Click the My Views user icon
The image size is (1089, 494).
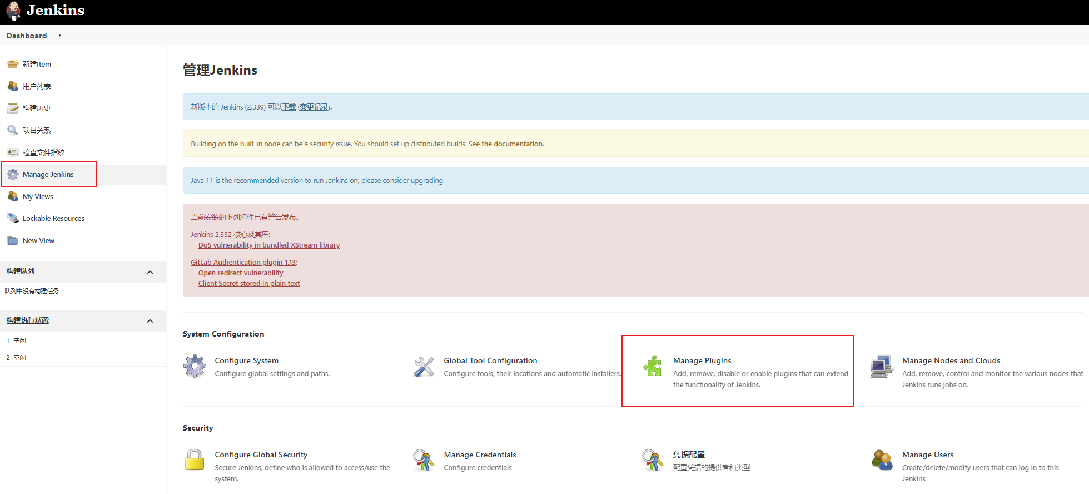click(x=13, y=196)
